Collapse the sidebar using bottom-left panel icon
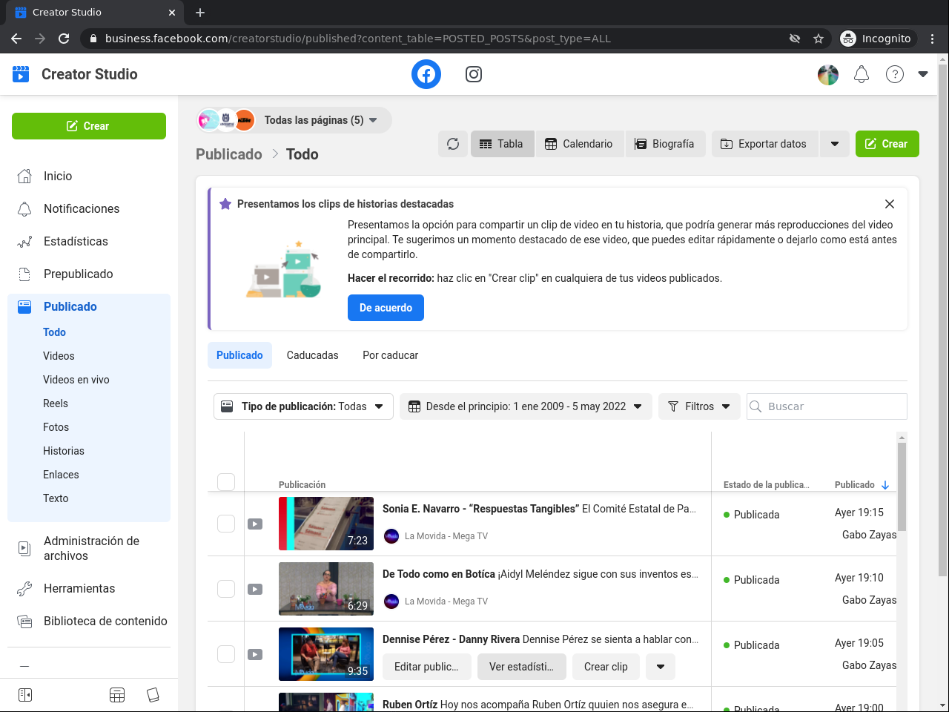This screenshot has width=949, height=712. 25,695
